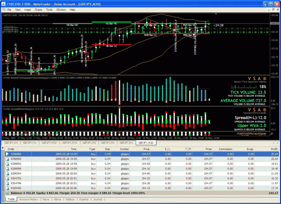Screen dimensions: 281x204
Task: Move the chart shift triangle marker
Action: [216, 14]
